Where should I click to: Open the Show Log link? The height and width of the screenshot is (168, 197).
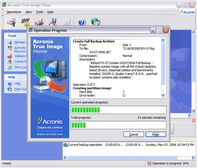pyautogui.click(x=21, y=67)
